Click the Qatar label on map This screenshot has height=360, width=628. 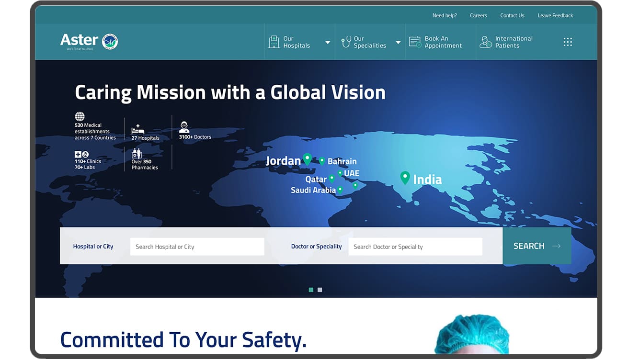[316, 180]
